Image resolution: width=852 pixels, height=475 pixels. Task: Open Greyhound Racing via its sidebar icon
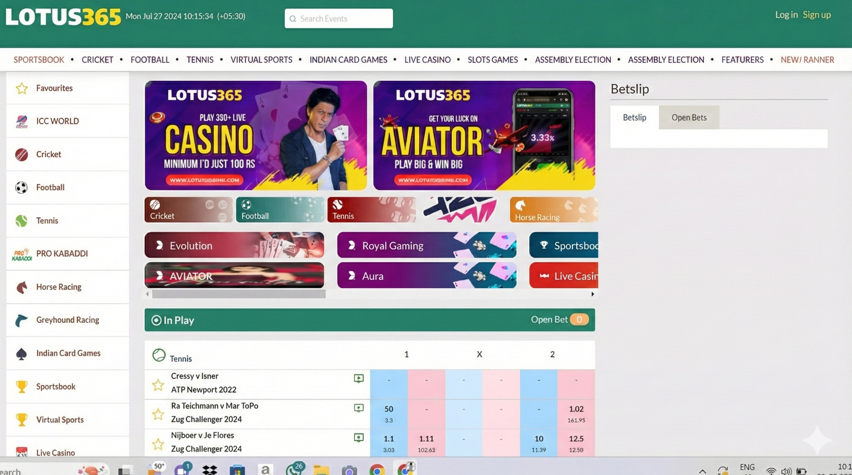tap(22, 320)
